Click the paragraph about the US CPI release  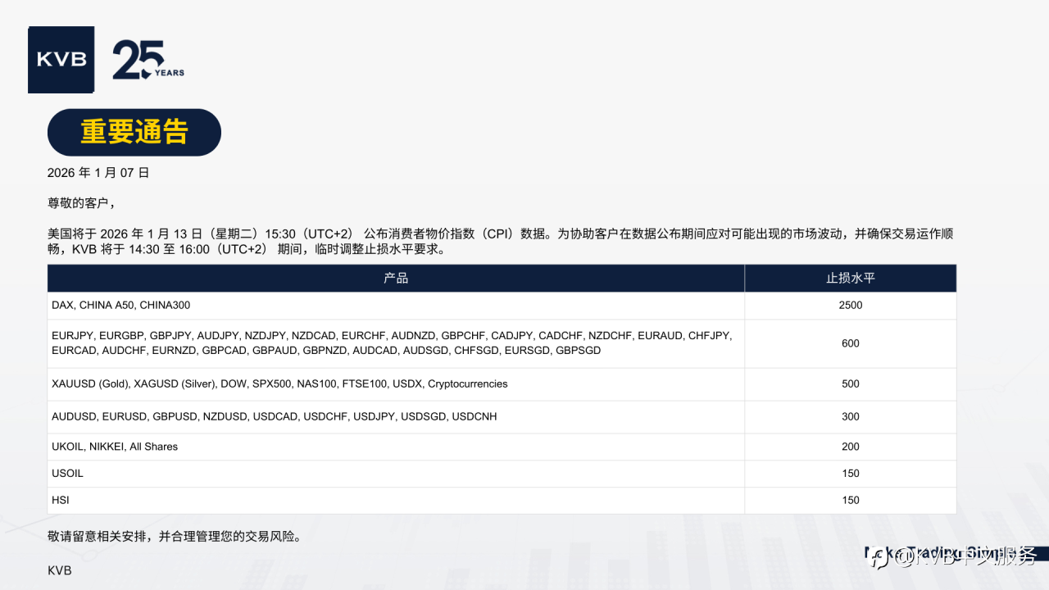(501, 241)
